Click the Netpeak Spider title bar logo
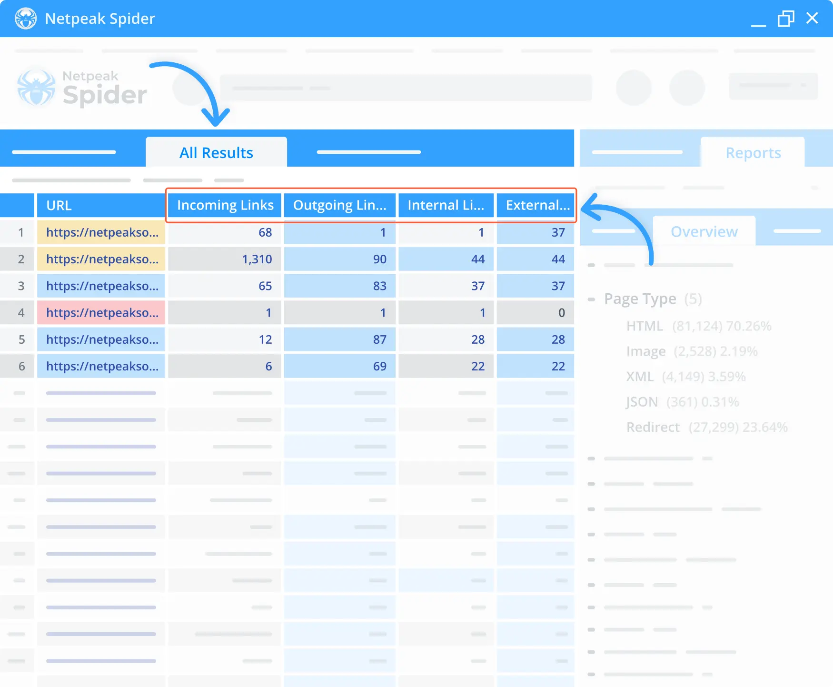Image resolution: width=833 pixels, height=687 pixels. coord(26,19)
